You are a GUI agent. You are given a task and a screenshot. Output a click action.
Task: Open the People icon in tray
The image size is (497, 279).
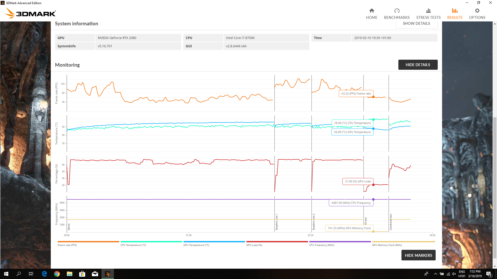point(426,274)
